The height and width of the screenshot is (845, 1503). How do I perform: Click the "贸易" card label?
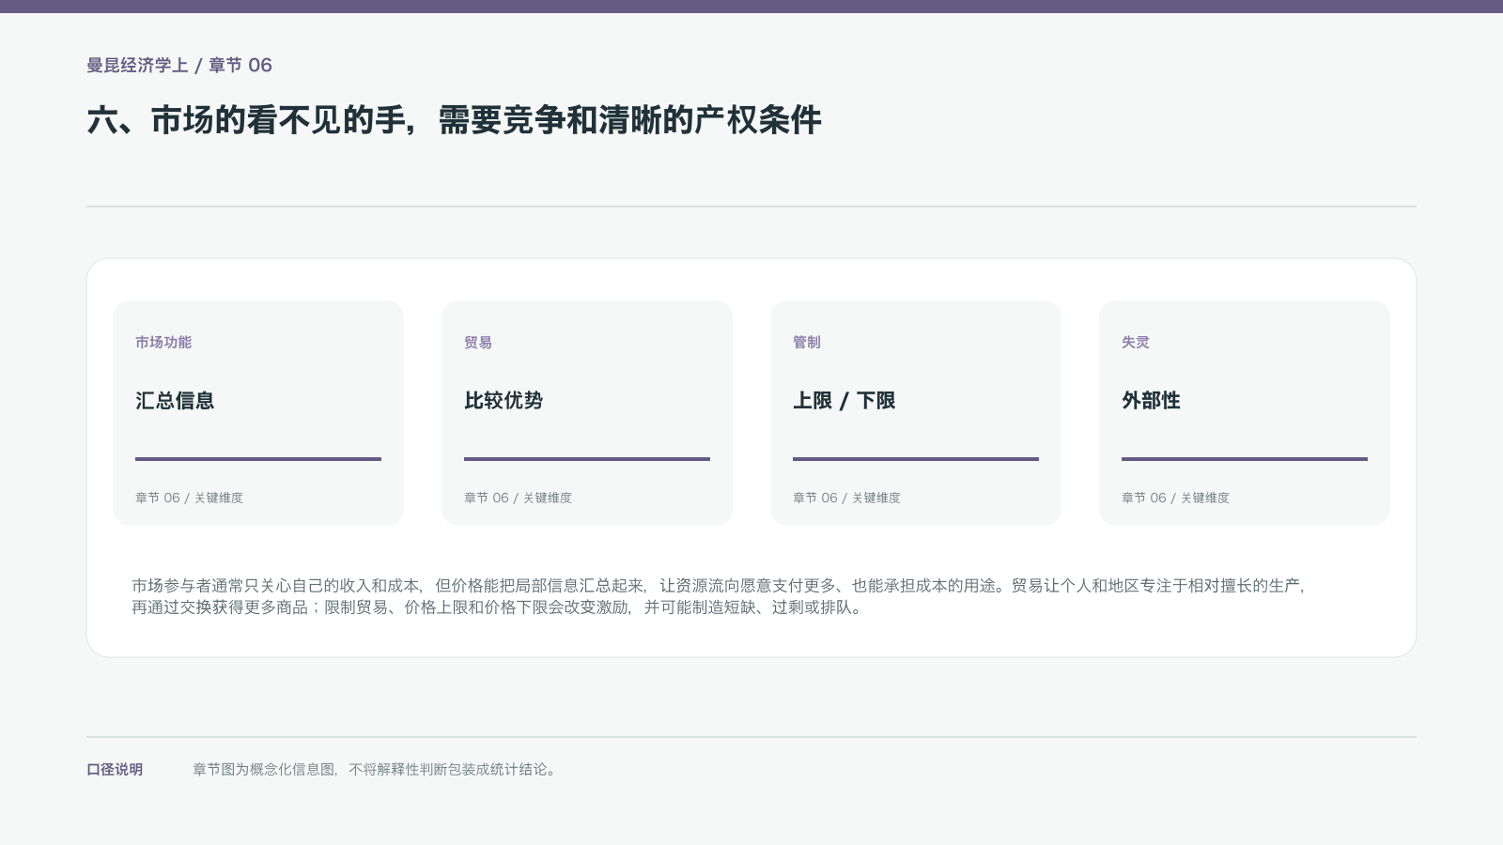click(478, 343)
